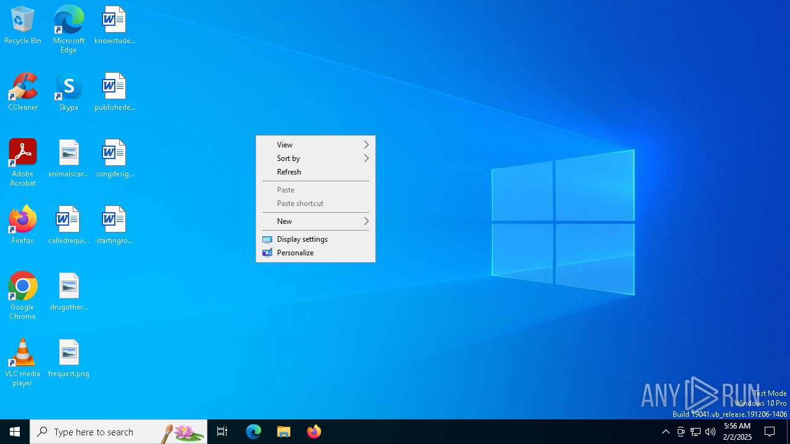Open Personalize from the context menu
The image size is (790, 444).
[x=315, y=253]
